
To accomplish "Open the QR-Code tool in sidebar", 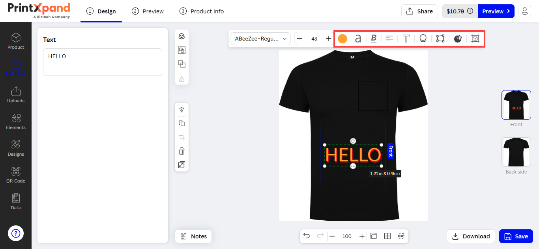I will (16, 175).
